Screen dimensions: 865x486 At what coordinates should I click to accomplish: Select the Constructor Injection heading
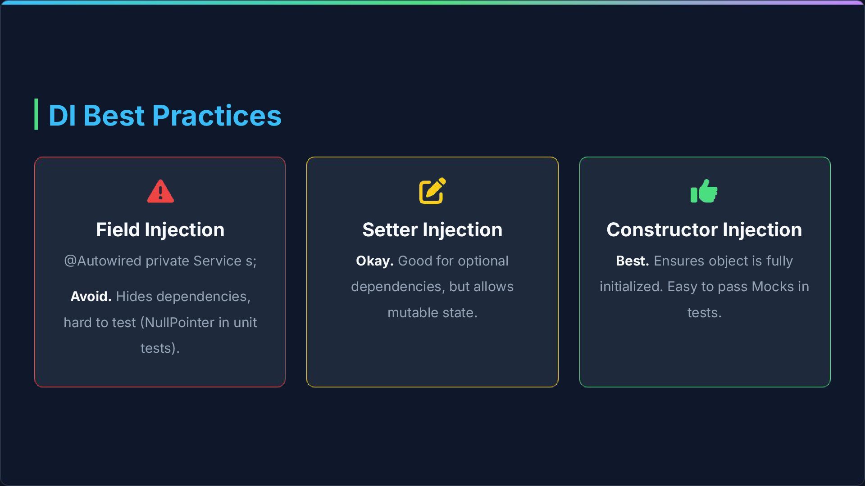click(x=704, y=229)
